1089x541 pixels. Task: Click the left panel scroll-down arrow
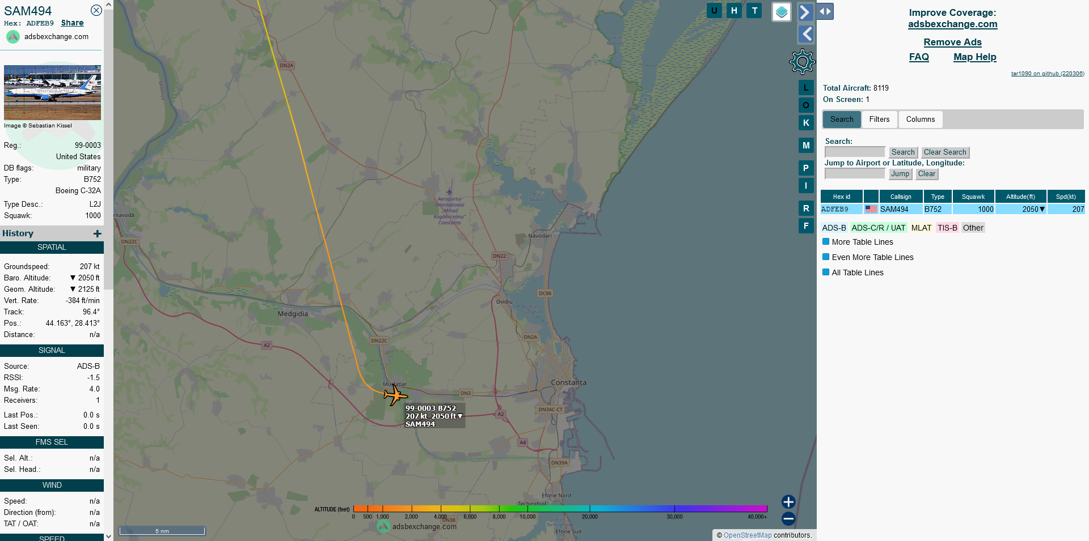[108, 536]
